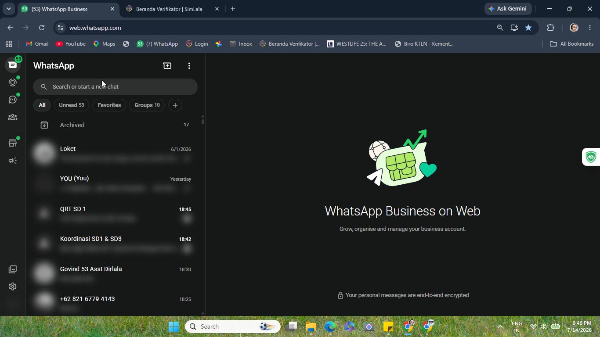This screenshot has width=600, height=337.
Task: Open the WESTLIFE 25 bookmark
Action: point(357,44)
